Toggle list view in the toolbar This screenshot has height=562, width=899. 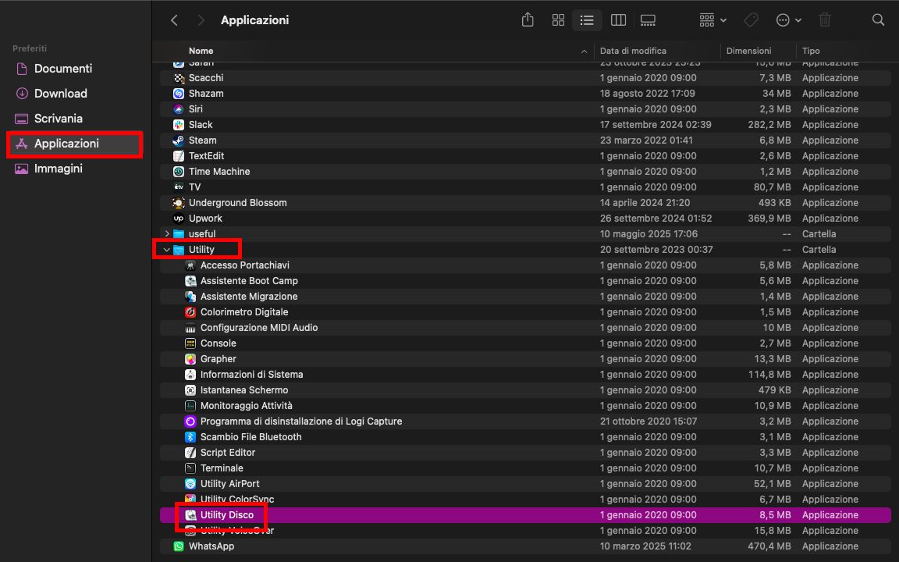coord(587,20)
